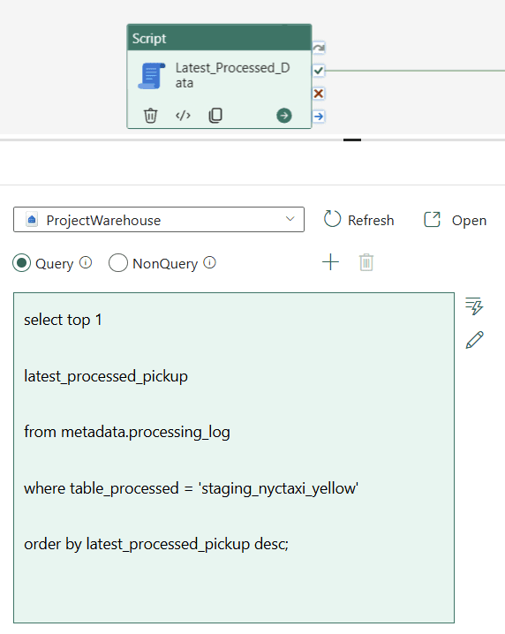Click the blue script scroll icon
505x634 pixels.
click(152, 76)
